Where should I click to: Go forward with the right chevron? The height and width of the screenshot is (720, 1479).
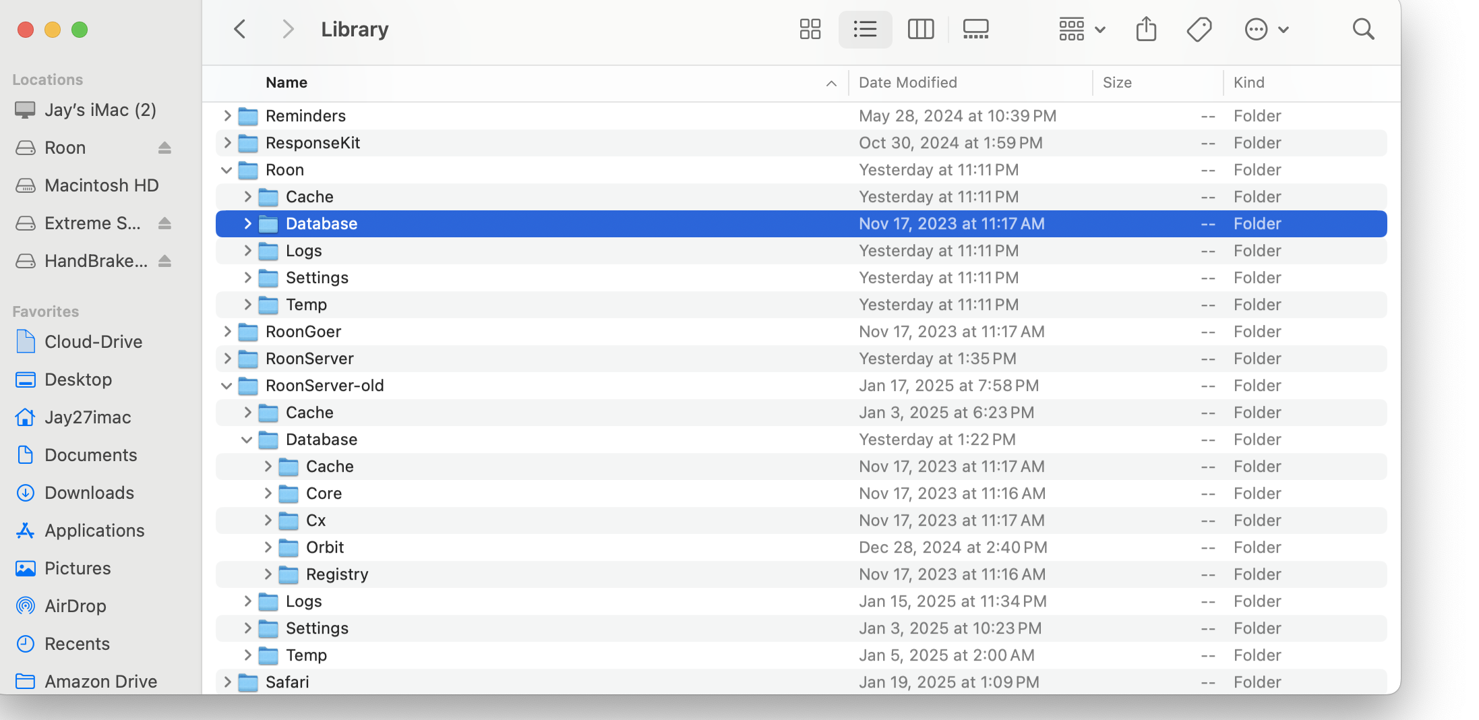[x=288, y=29]
